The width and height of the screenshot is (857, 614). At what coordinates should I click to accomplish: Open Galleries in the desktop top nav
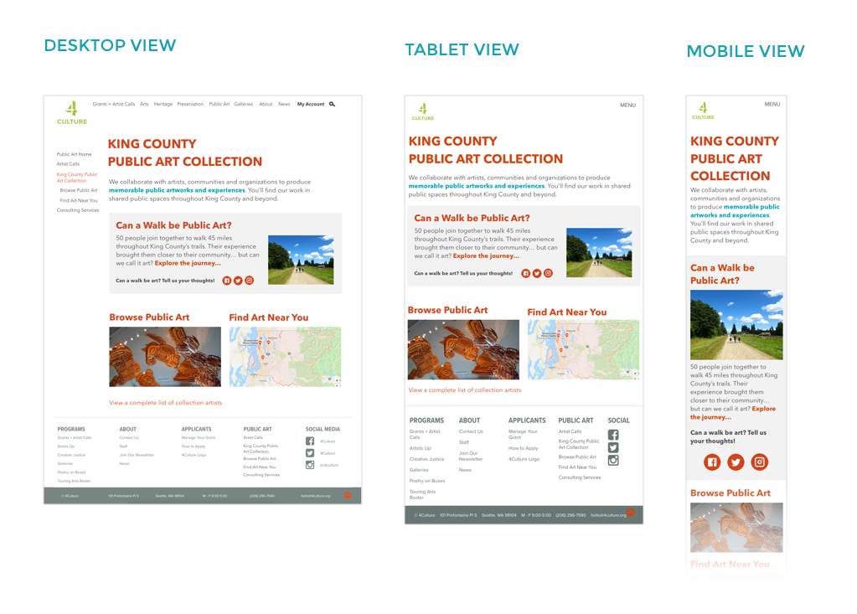[x=243, y=104]
